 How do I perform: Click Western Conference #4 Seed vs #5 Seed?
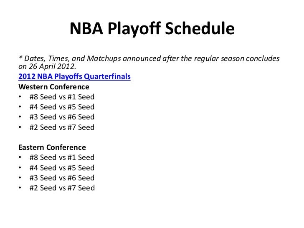click(x=62, y=107)
